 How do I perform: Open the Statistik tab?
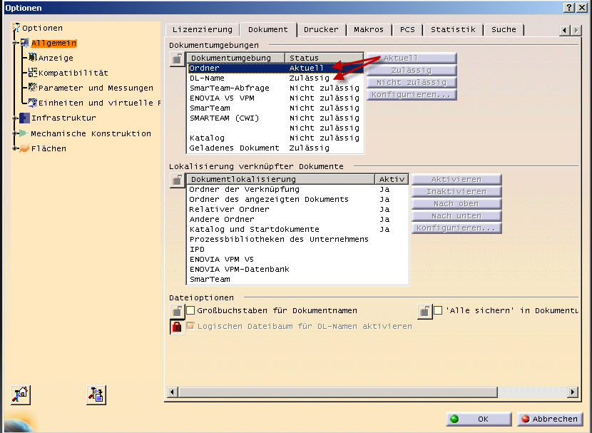[x=453, y=29]
